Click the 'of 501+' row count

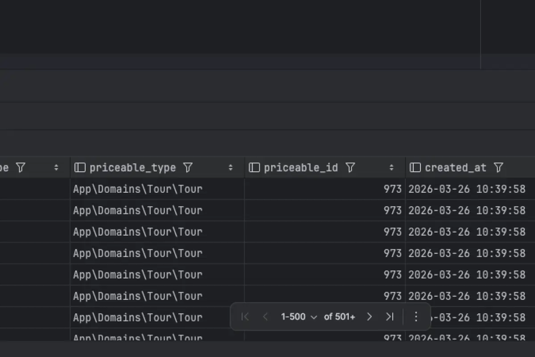(x=340, y=317)
